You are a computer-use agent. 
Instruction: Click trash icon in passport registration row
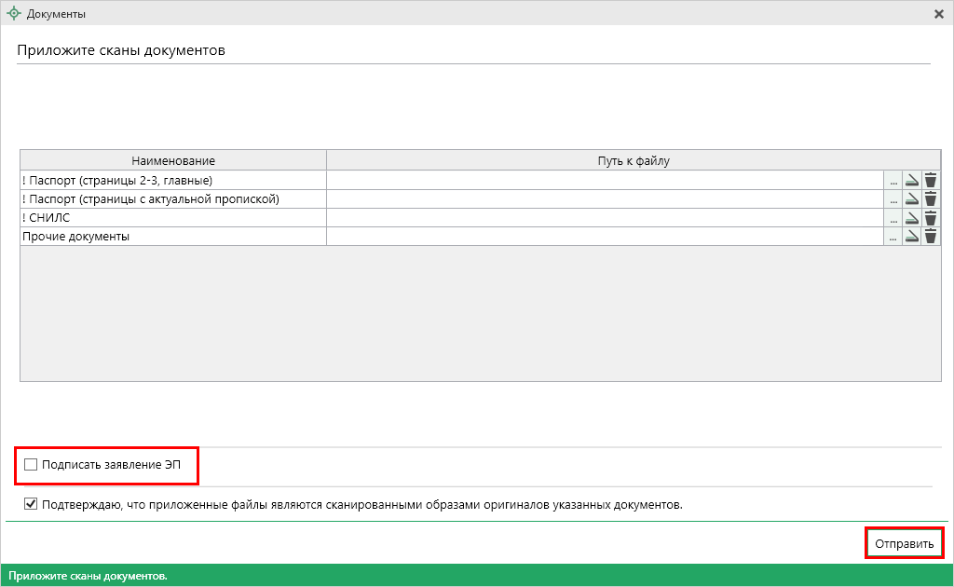[930, 199]
